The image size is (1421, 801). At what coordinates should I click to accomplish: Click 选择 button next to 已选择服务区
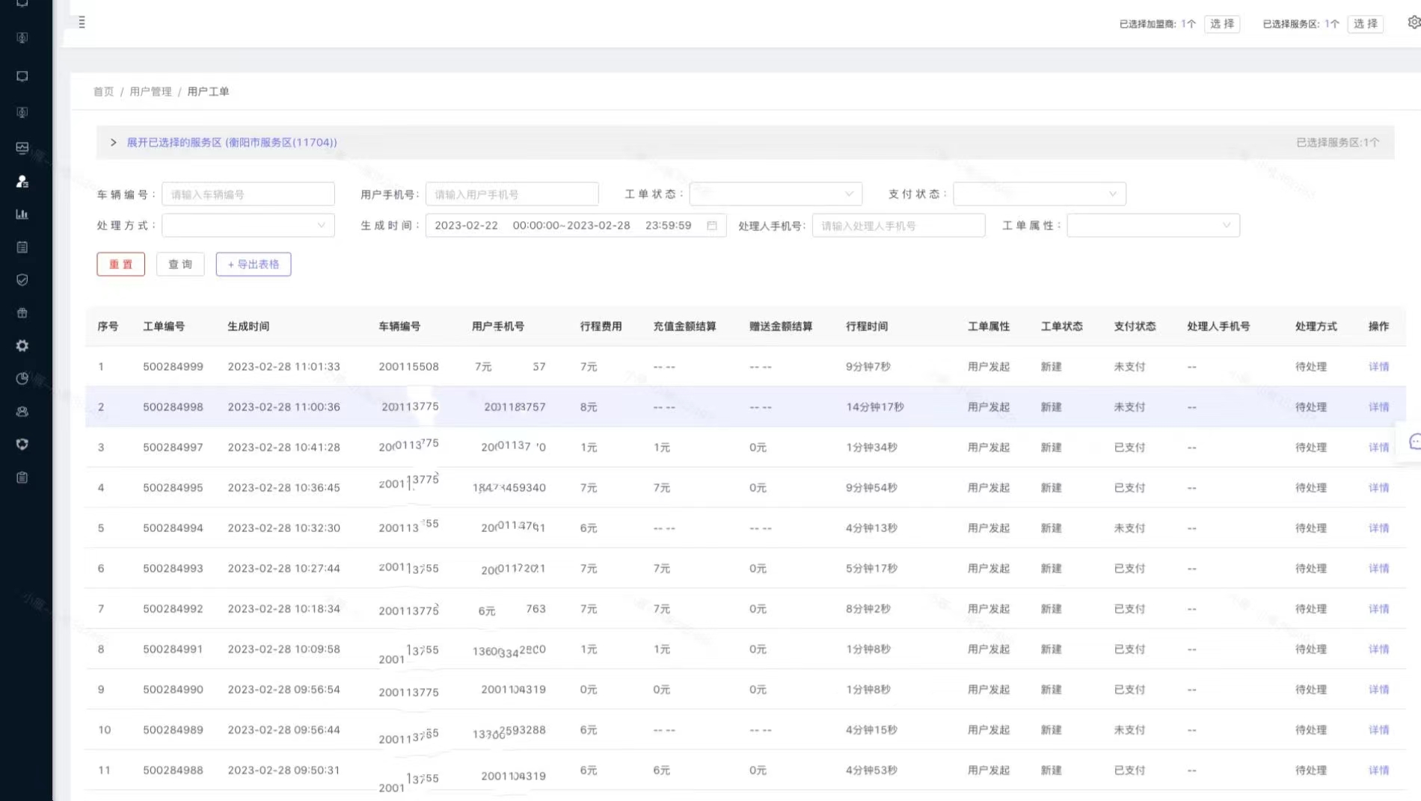point(1366,24)
